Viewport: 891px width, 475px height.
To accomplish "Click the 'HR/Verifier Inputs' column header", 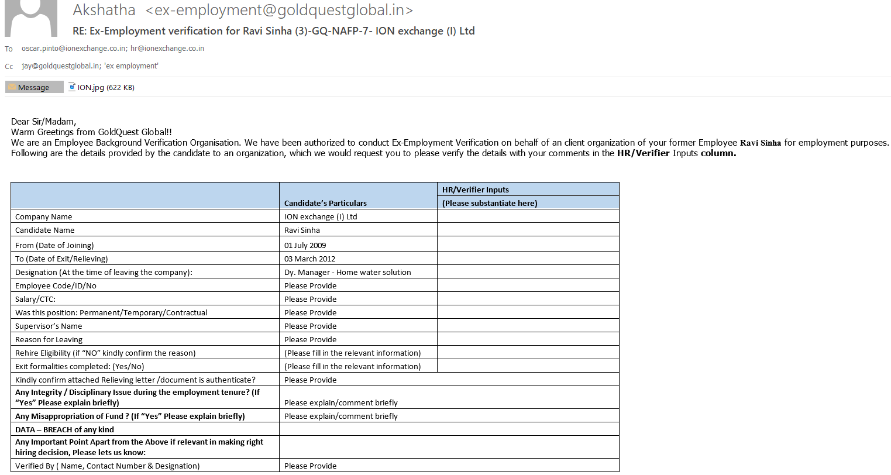I will pos(476,190).
